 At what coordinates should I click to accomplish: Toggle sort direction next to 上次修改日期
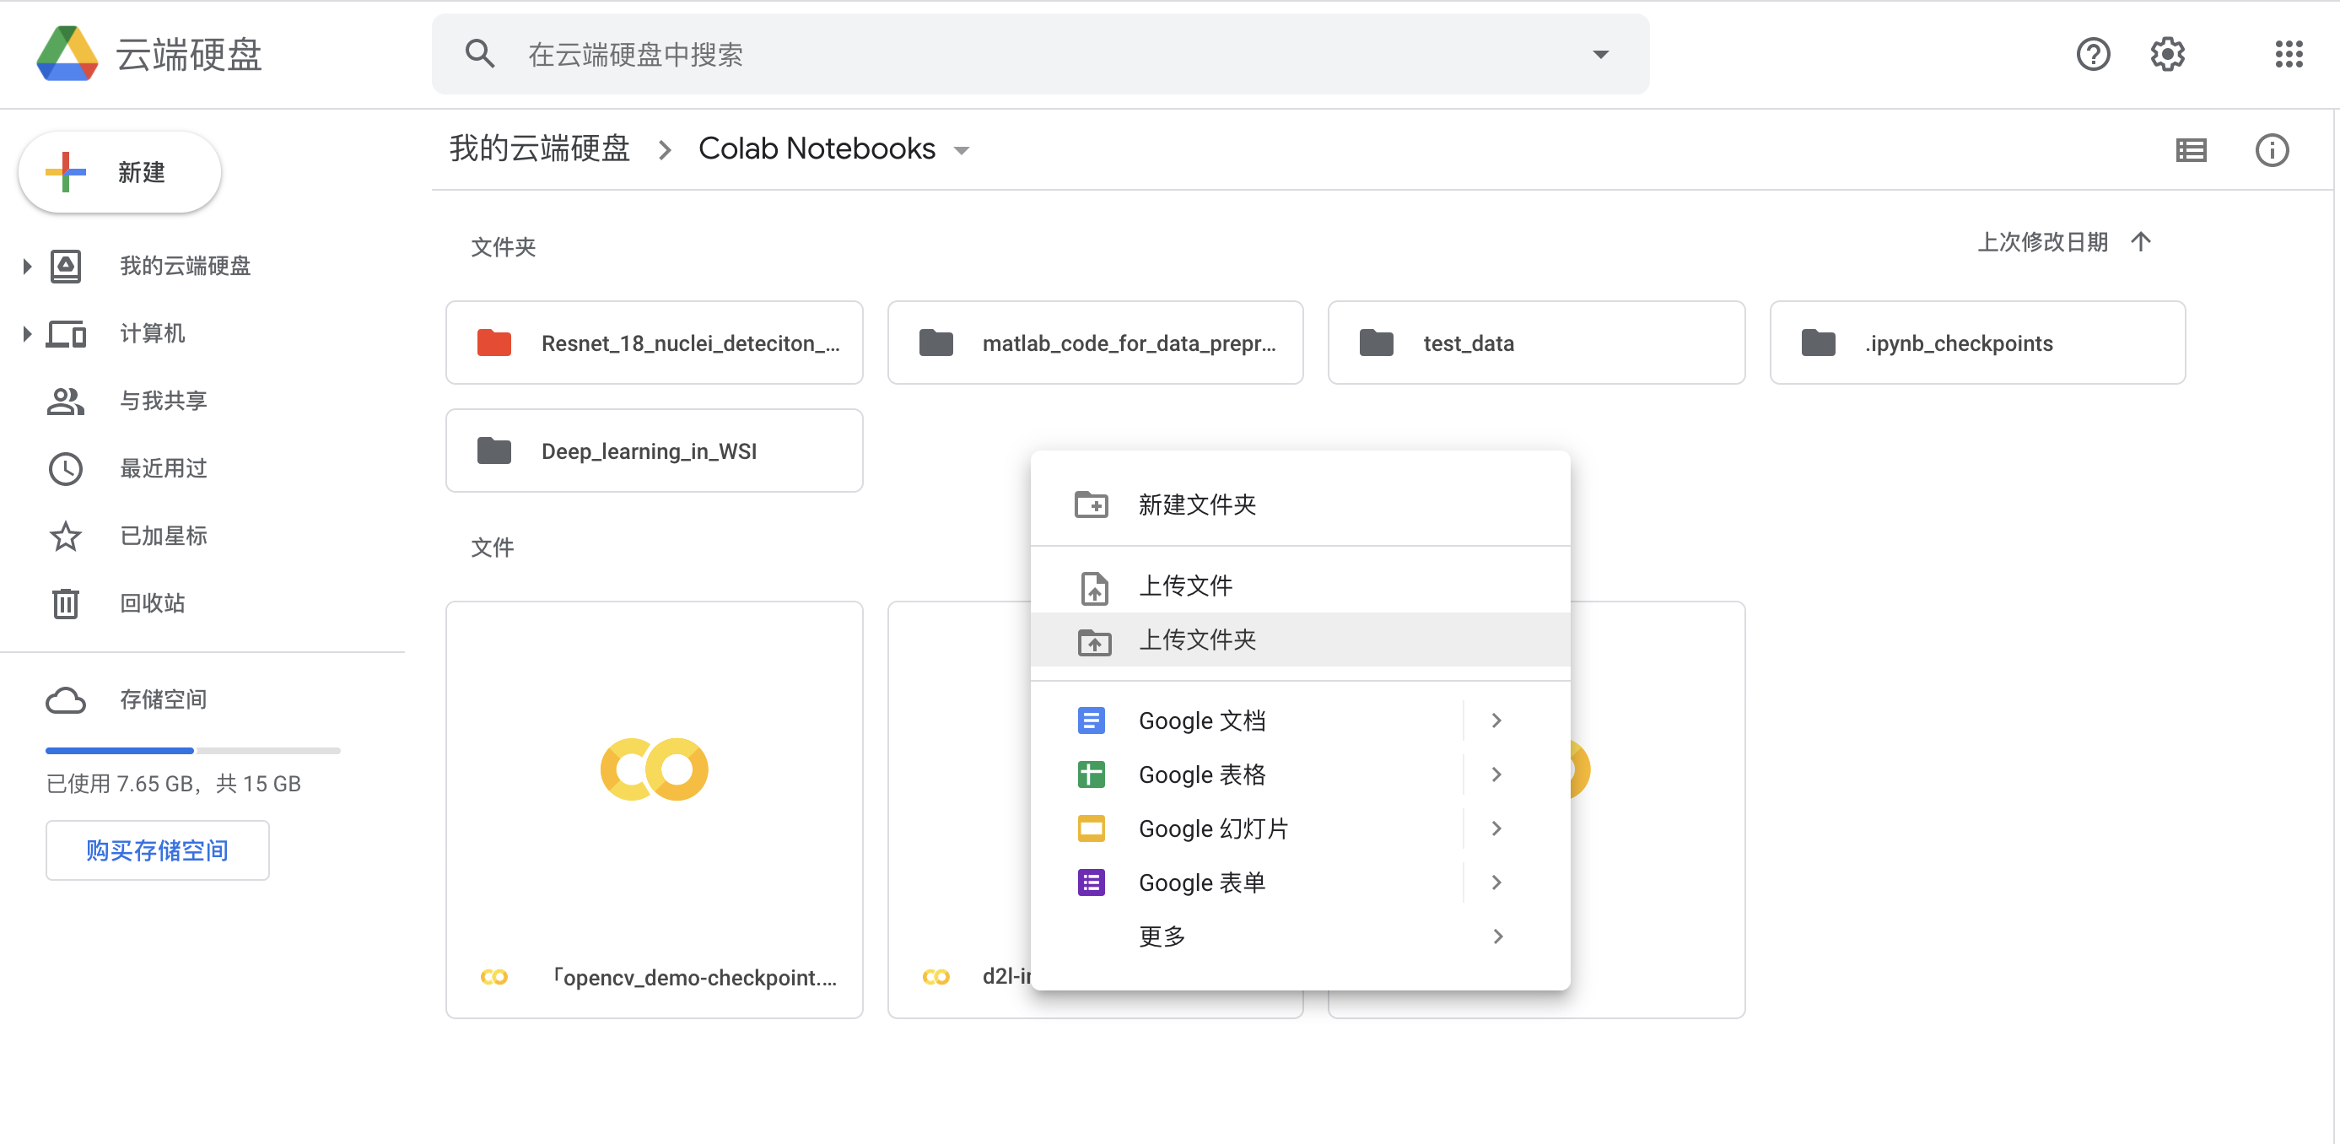2141,241
